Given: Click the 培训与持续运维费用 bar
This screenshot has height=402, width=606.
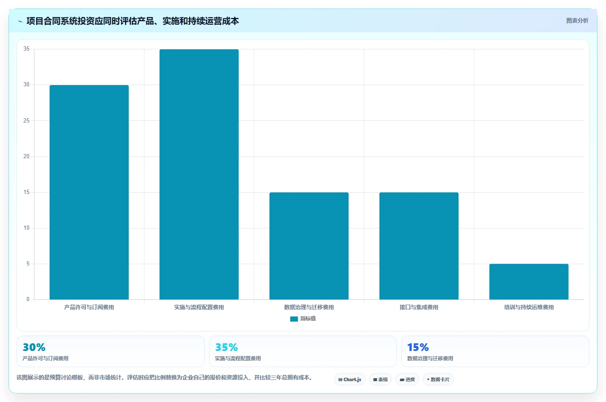Looking at the screenshot, I should [x=529, y=282].
